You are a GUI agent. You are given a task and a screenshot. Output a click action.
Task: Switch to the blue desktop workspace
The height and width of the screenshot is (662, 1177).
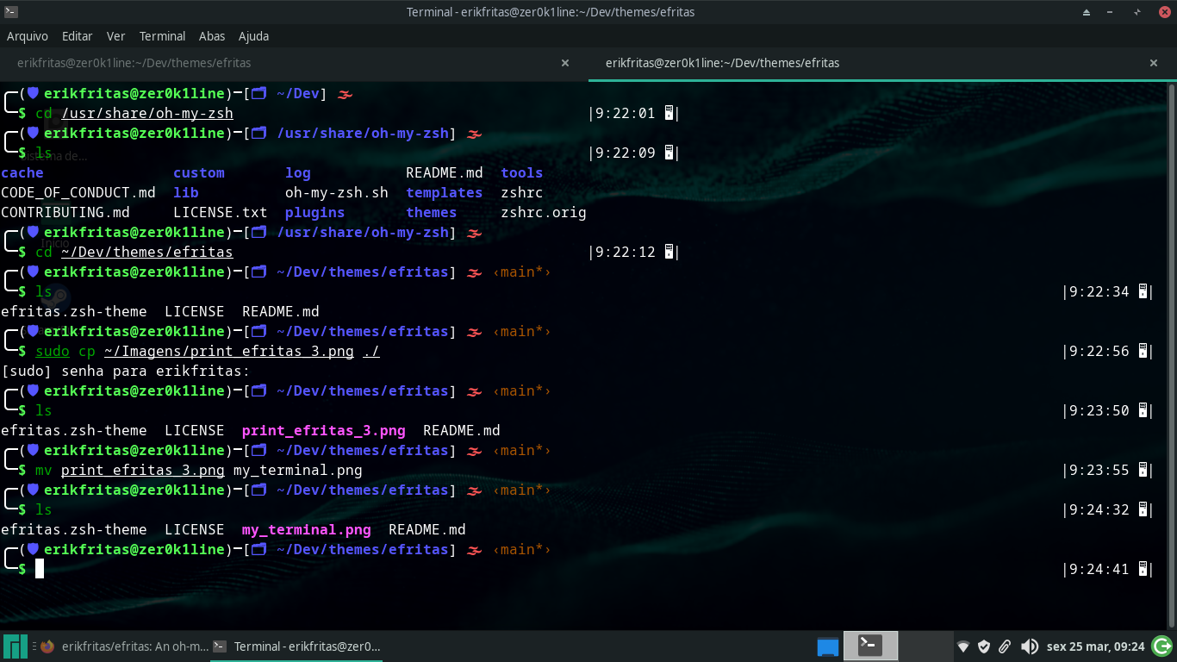tap(827, 646)
